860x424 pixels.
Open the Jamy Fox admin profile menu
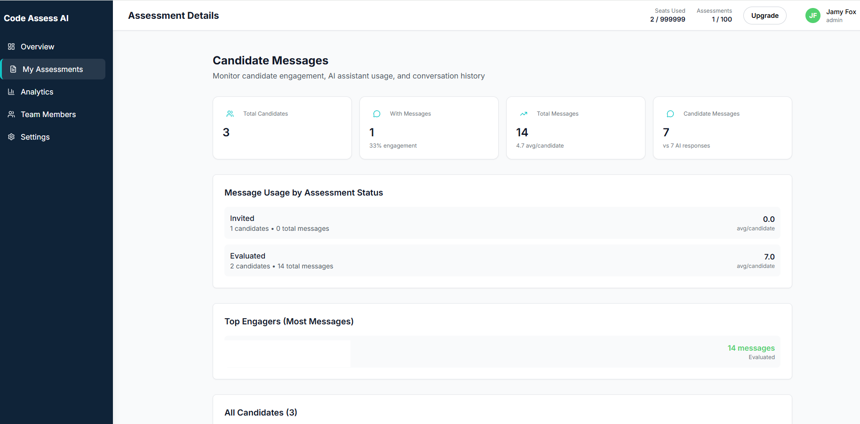tap(840, 16)
